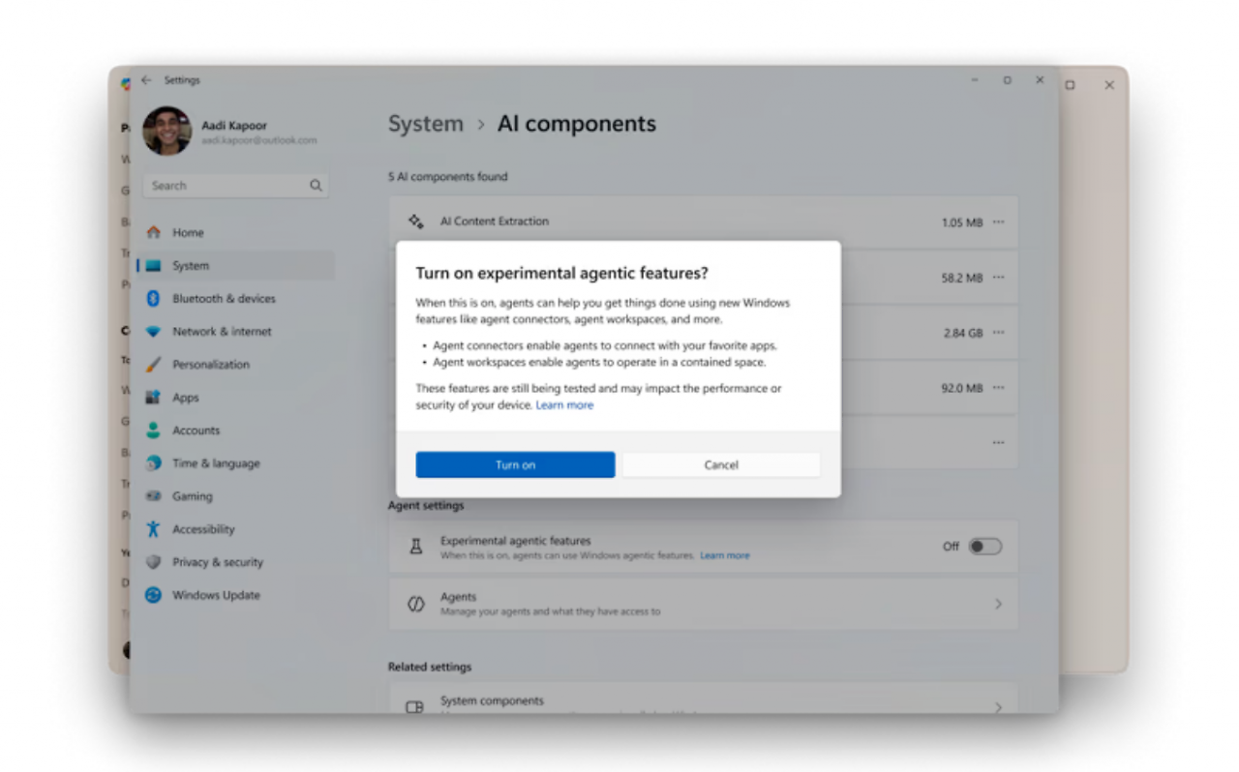The width and height of the screenshot is (1239, 772).
Task: Click Cancel in the agentic features dialog
Action: tap(721, 464)
